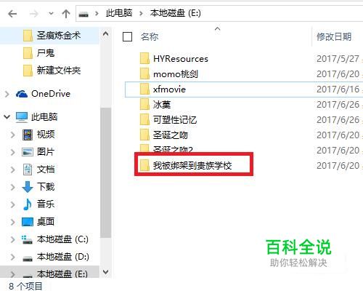The height and width of the screenshot is (291, 363).
Task: Open the 视频 videos library icon
Action: [28, 135]
